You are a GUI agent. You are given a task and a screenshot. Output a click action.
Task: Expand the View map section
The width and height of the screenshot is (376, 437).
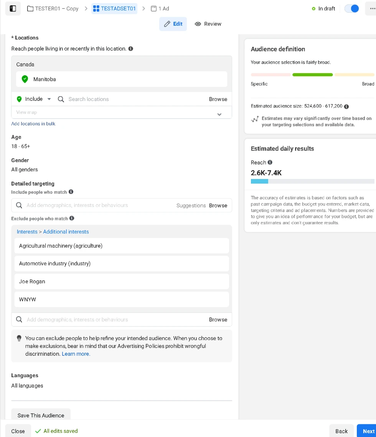[x=219, y=114]
